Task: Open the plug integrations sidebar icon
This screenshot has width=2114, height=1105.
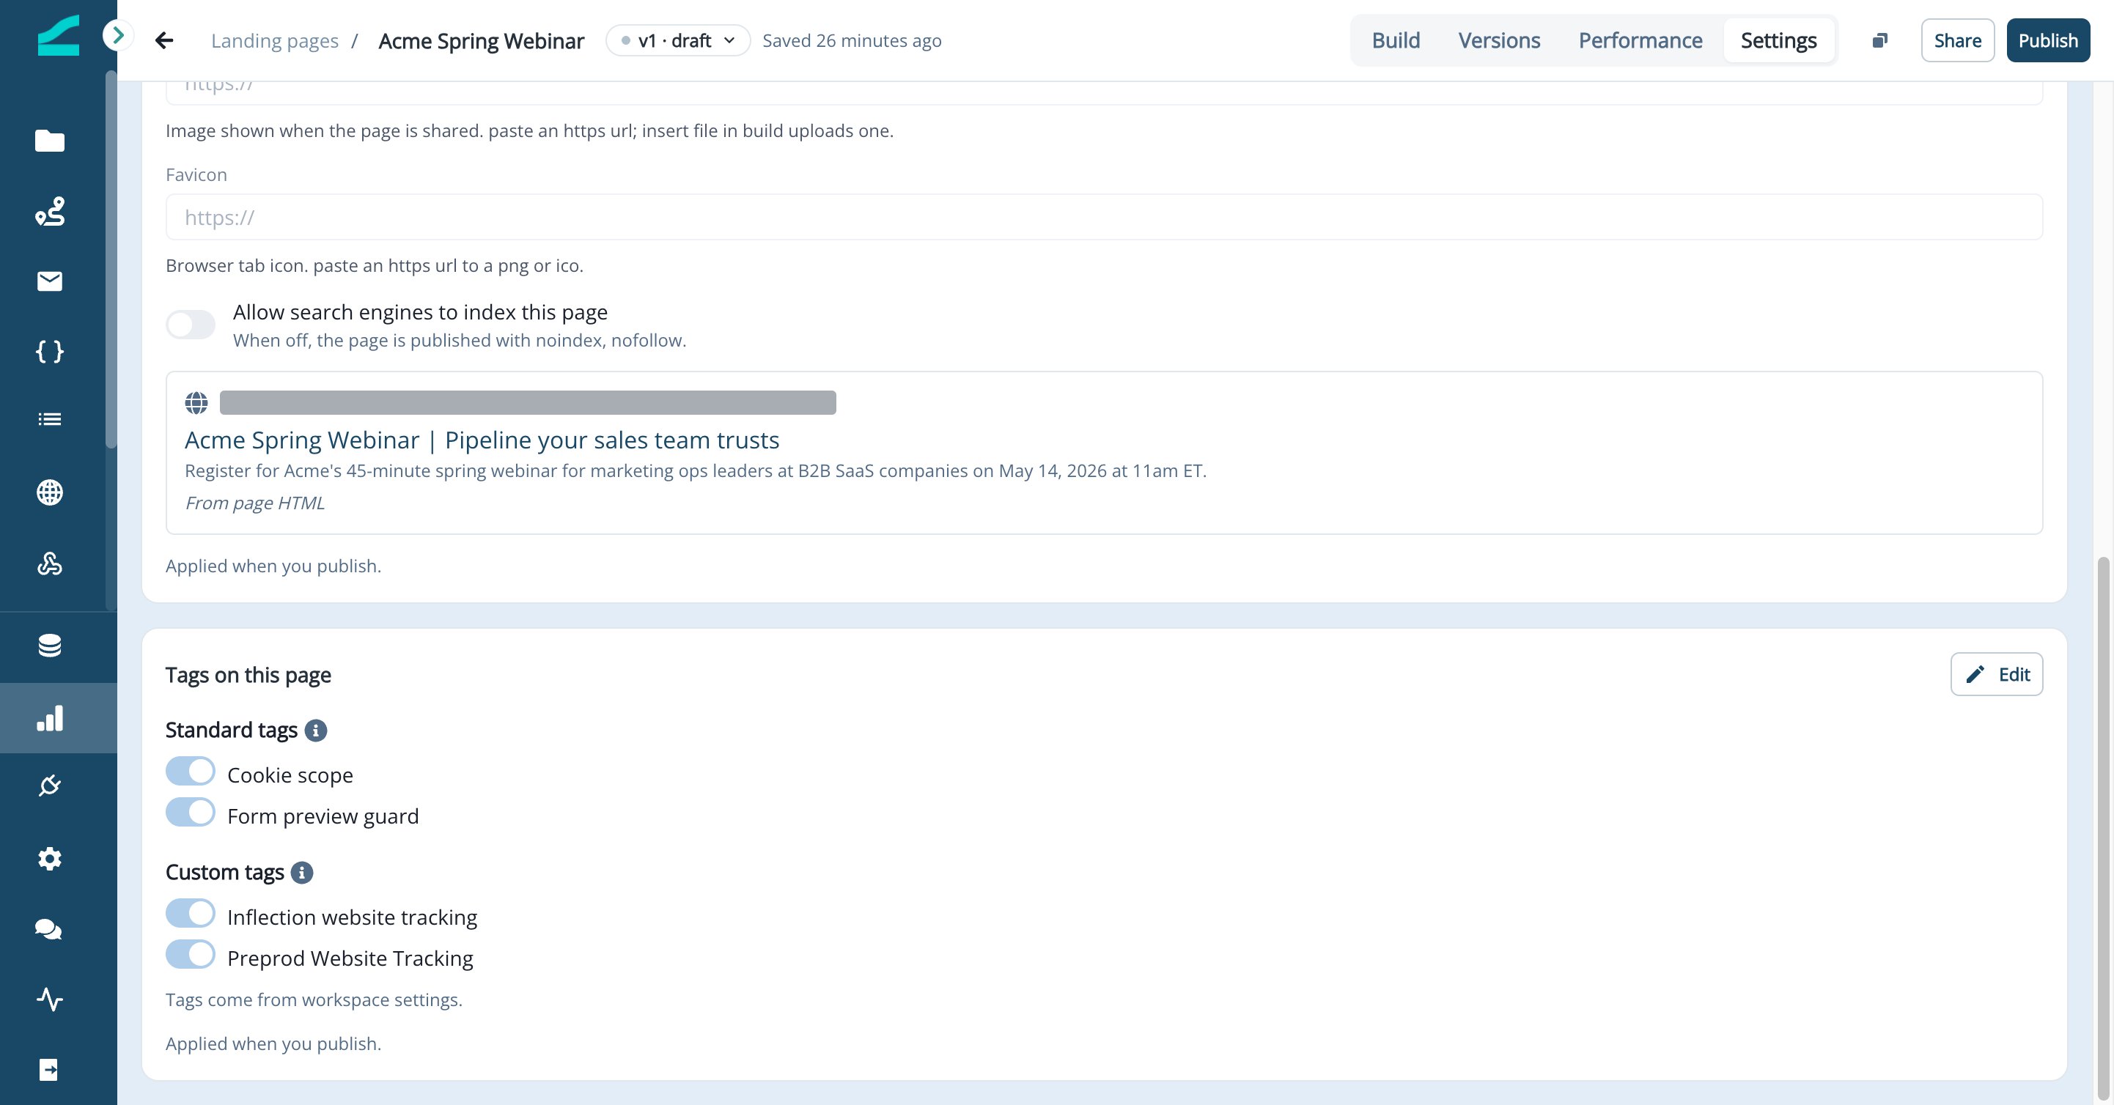Action: tap(49, 785)
